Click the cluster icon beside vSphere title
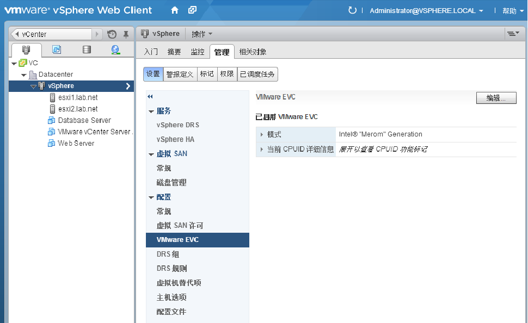The width and height of the screenshot is (528, 323). [x=145, y=34]
